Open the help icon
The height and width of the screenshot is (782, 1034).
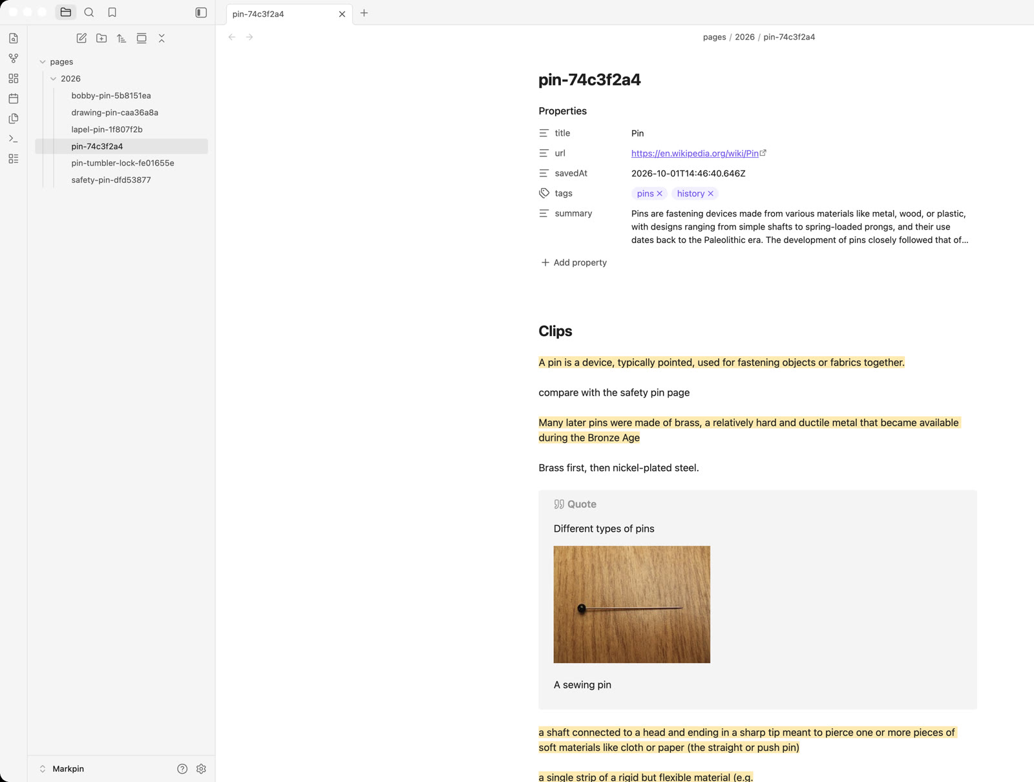182,768
